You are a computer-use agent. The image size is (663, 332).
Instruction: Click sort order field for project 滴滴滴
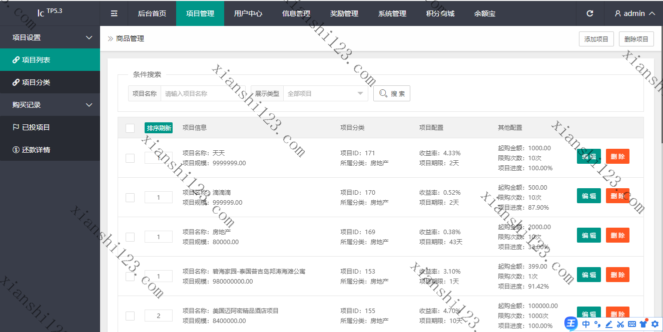[x=159, y=197]
